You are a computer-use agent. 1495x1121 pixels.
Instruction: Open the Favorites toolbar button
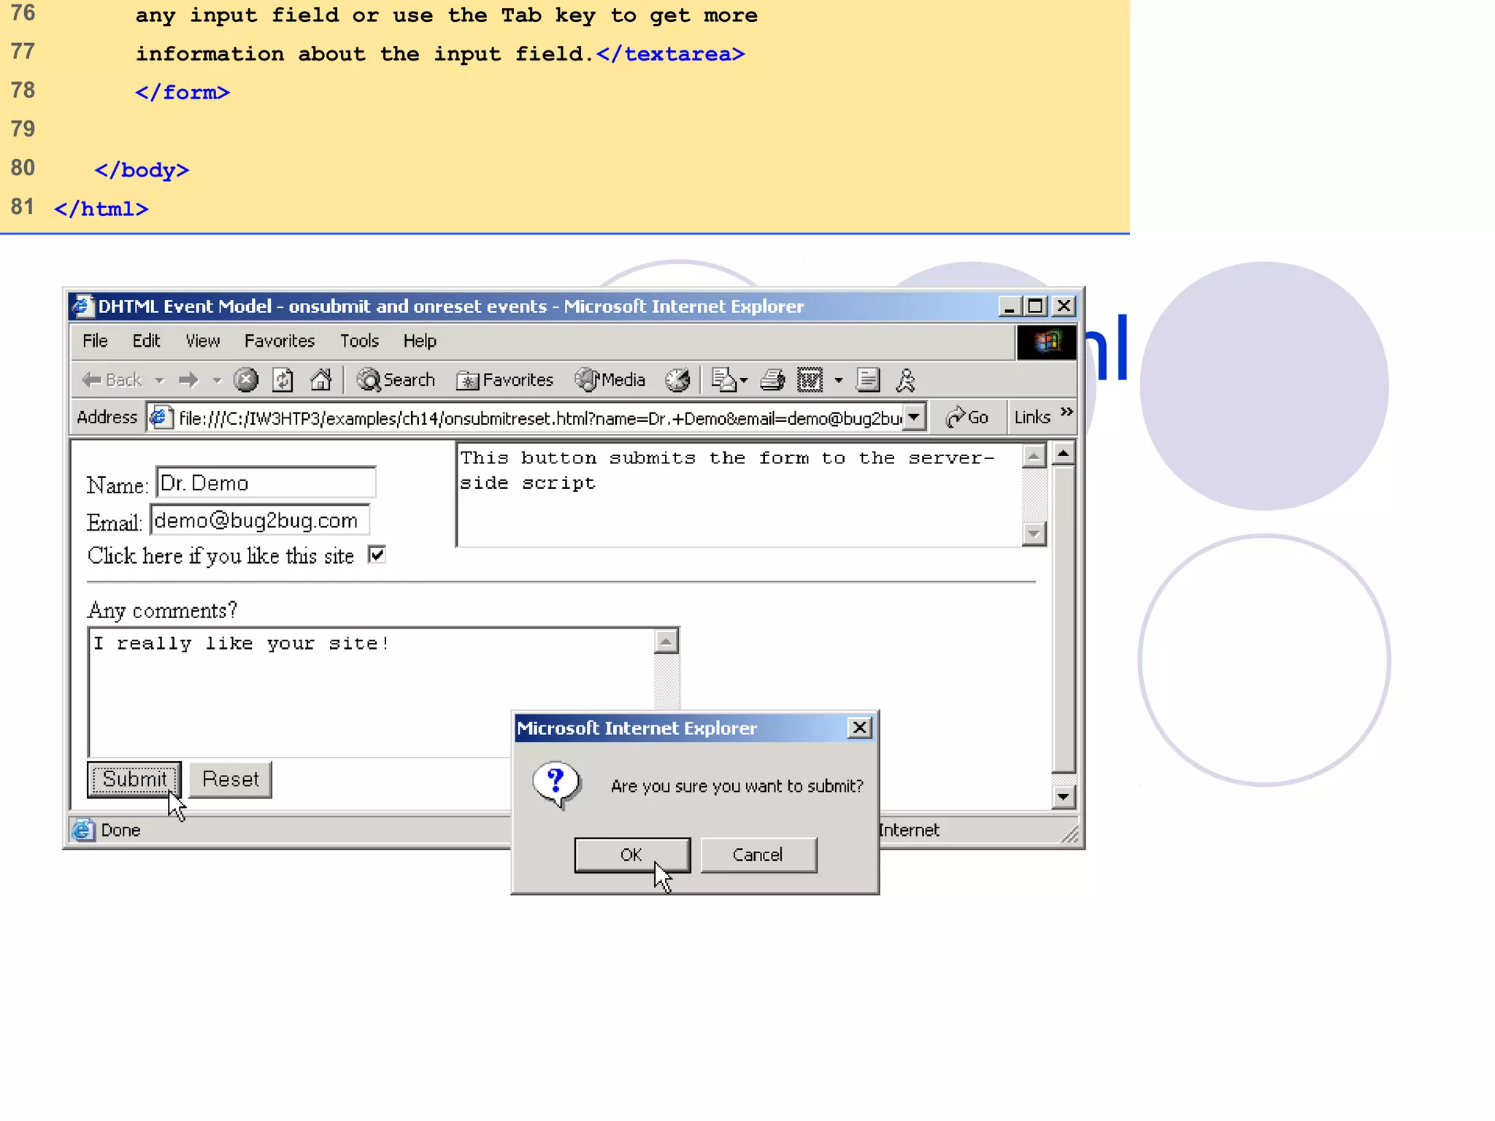click(505, 380)
